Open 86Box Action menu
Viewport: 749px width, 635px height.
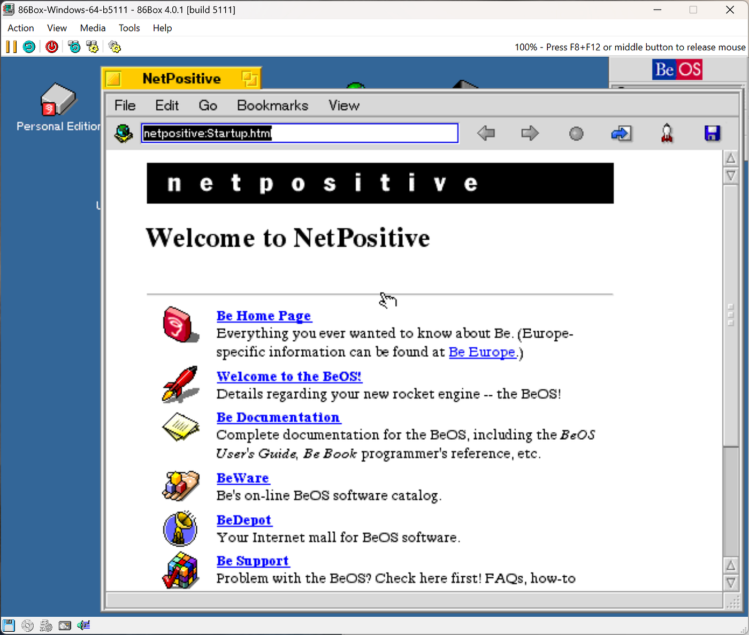[x=21, y=28]
